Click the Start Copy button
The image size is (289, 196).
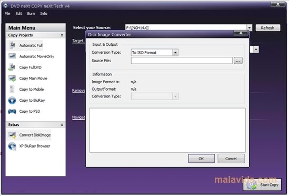[262, 184]
